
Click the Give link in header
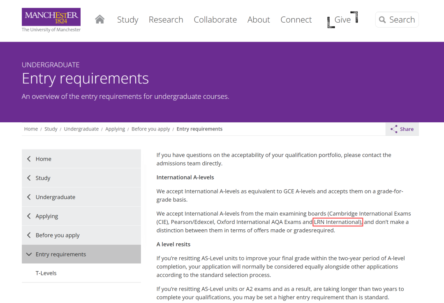342,20
